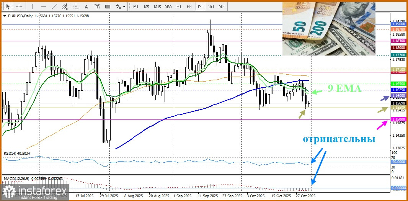Click the MACD 0.000000 level label
408x201 pixels.
tap(398, 188)
